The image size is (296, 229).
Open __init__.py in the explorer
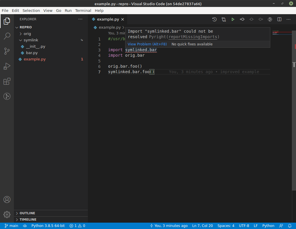click(x=51, y=47)
